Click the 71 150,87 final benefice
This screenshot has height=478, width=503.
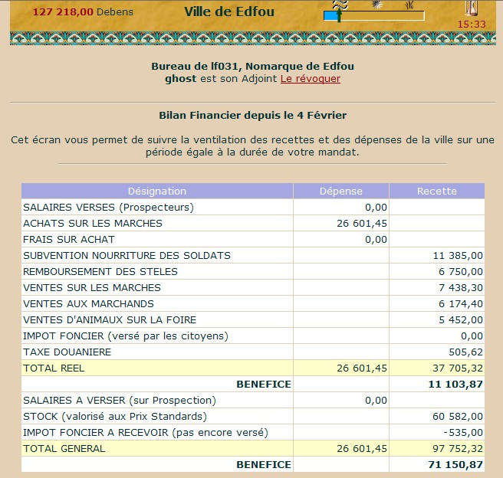click(455, 464)
